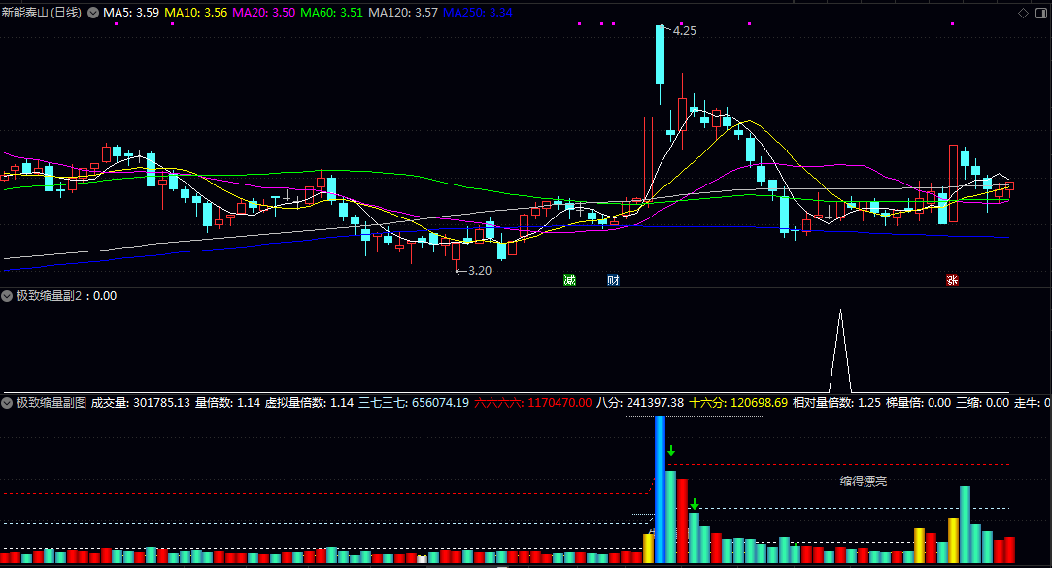Image resolution: width=1052 pixels, height=568 pixels.
Task: Select the MA120: 3.57 label
Action: pos(403,13)
